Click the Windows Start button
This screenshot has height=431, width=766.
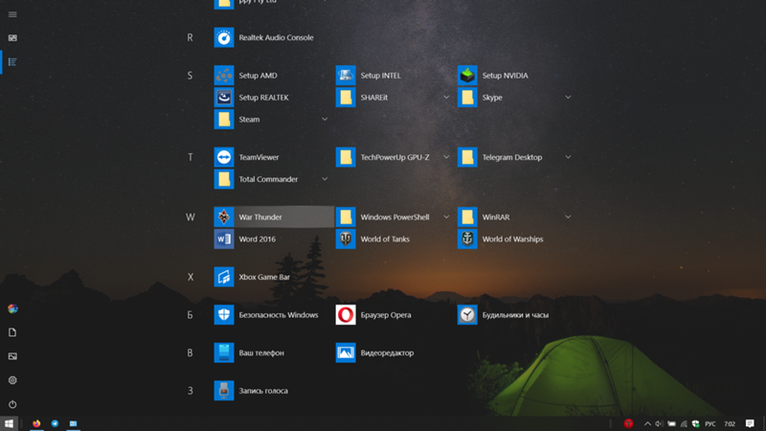tap(9, 423)
